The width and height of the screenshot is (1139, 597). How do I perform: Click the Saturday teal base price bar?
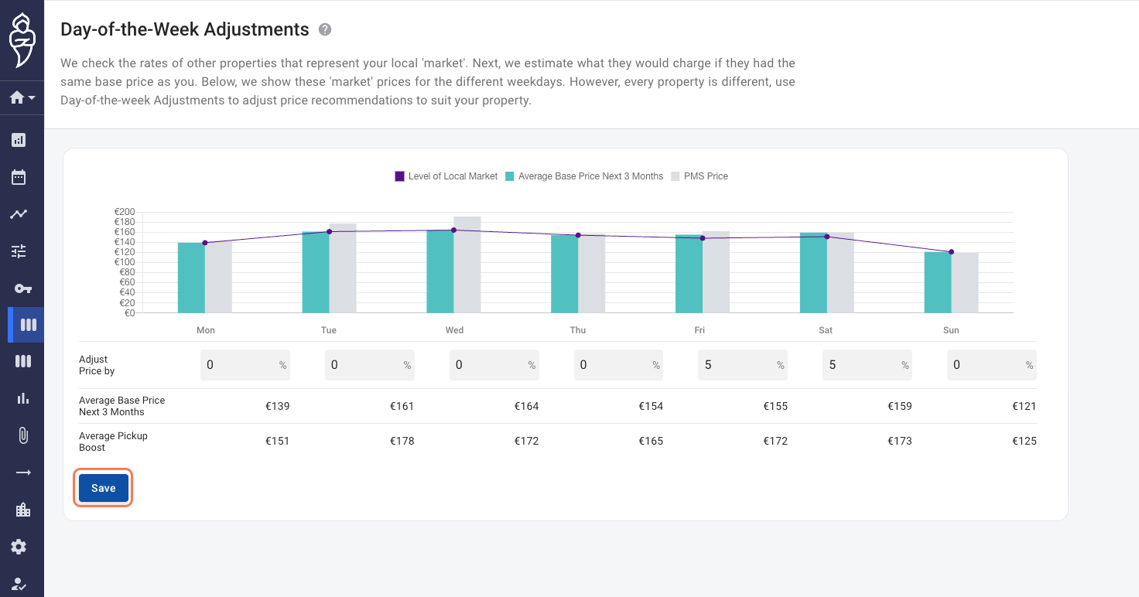(x=813, y=273)
